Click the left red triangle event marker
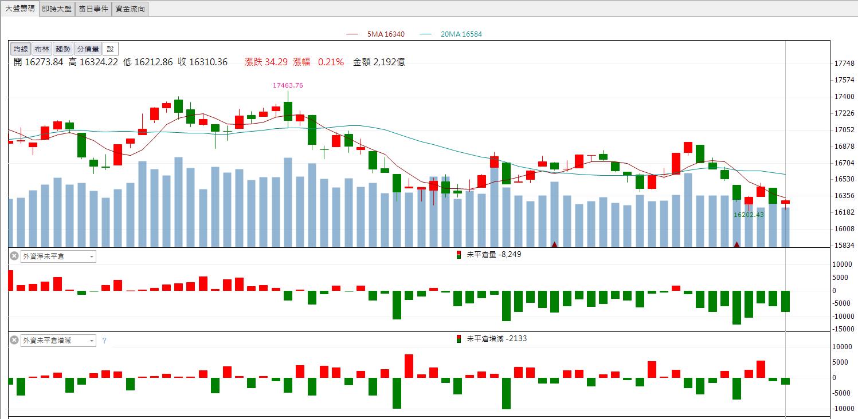Image resolution: width=858 pixels, height=419 pixels. (x=554, y=244)
